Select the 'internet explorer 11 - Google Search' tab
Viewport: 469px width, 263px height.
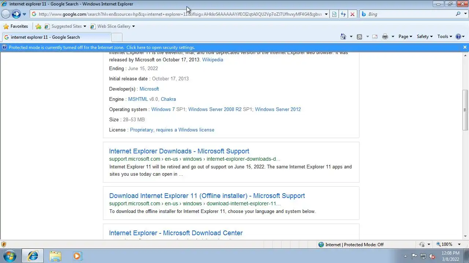click(56, 37)
